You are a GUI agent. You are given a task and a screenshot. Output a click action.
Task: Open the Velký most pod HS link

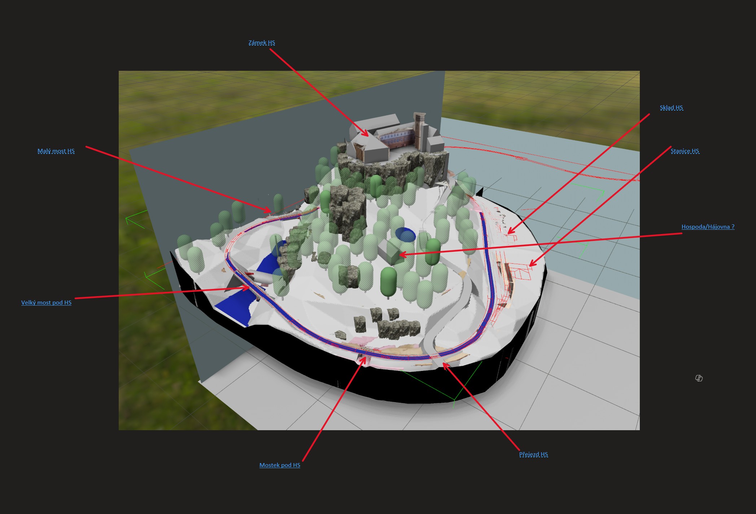(46, 303)
